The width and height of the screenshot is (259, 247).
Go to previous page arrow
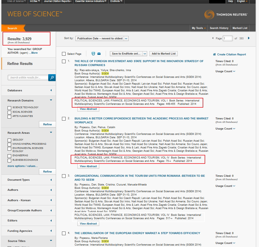coord(213,38)
